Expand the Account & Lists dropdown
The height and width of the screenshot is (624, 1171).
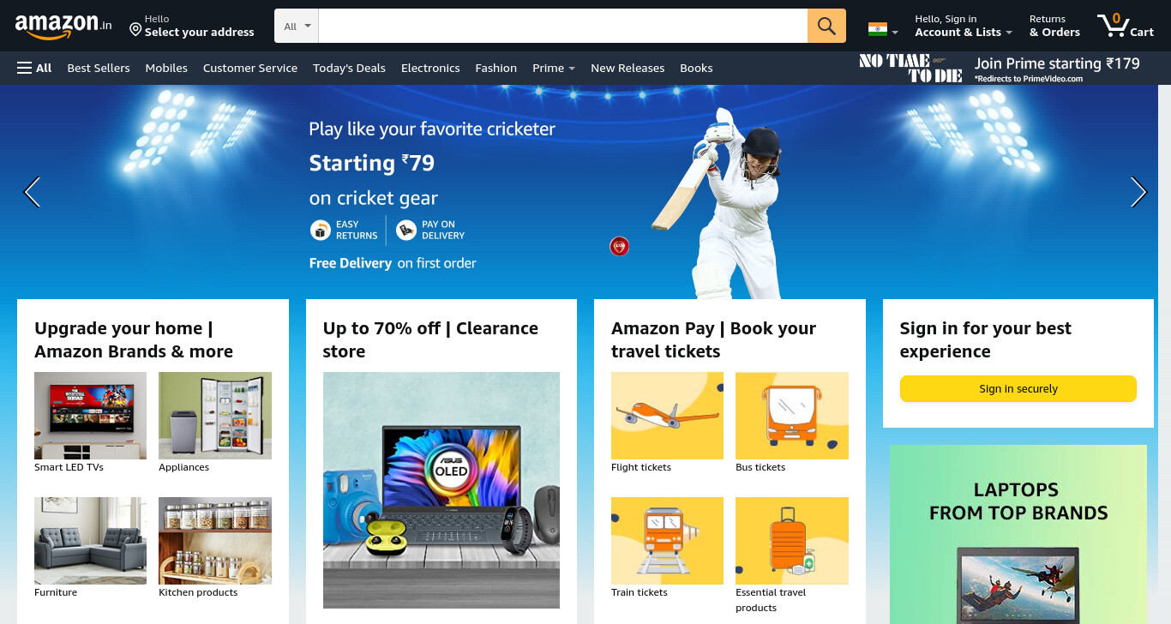coord(964,26)
